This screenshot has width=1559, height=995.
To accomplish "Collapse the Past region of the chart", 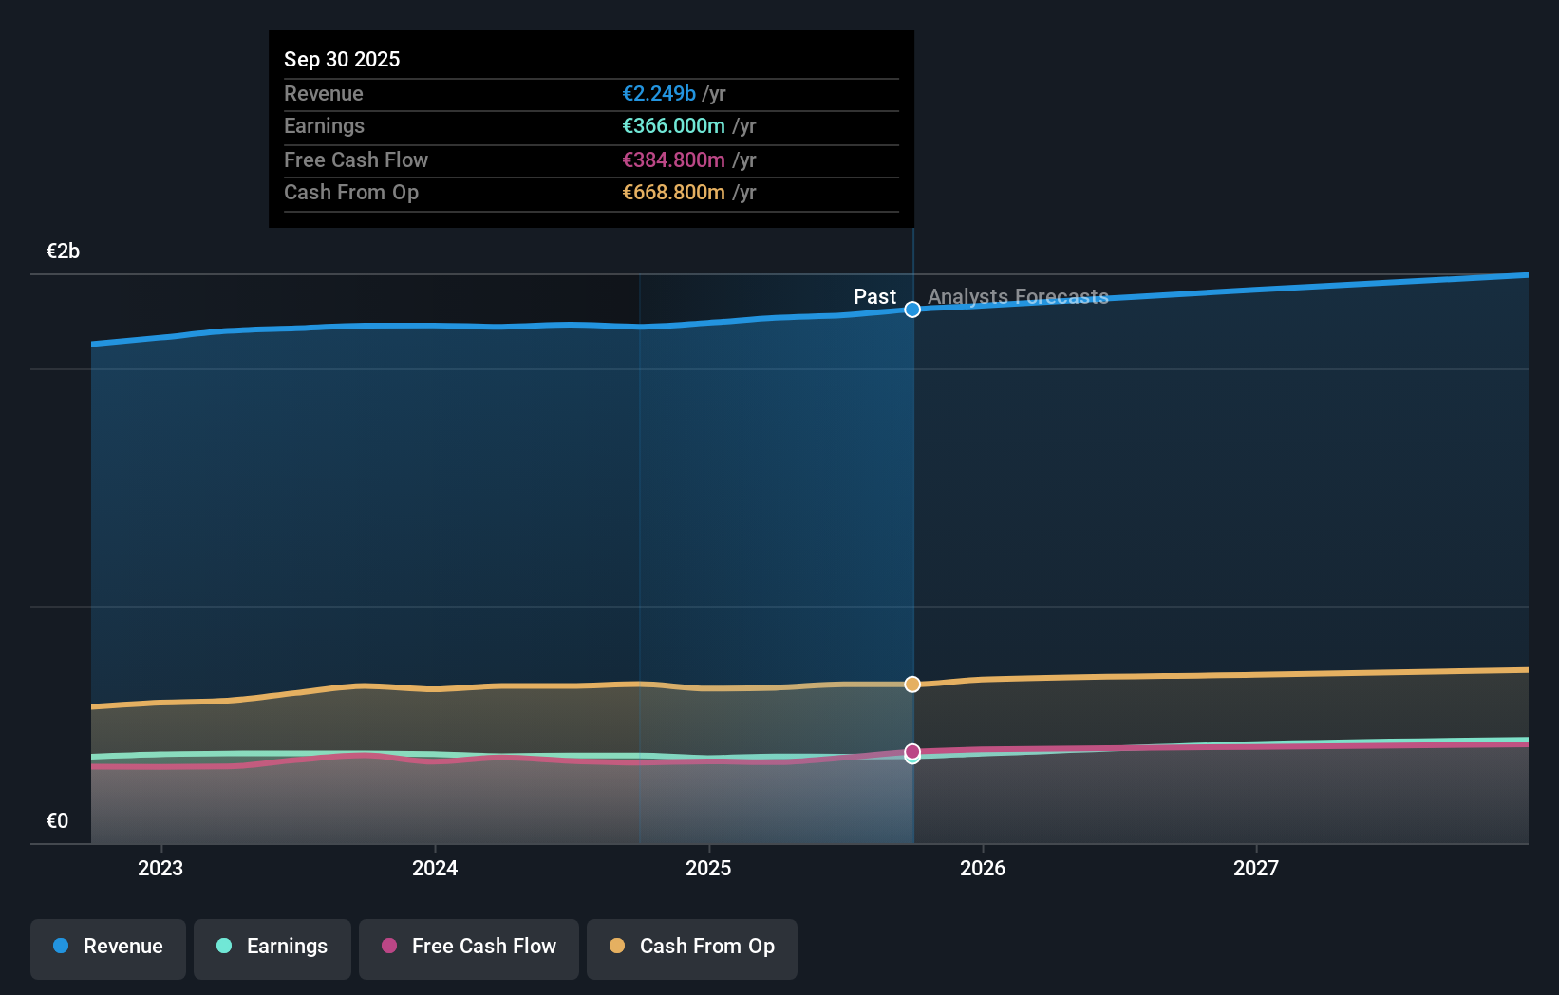I will pyautogui.click(x=873, y=296).
